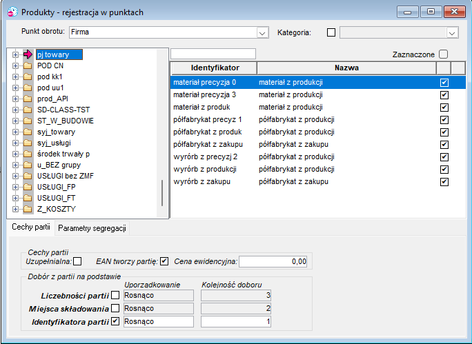Click the Cena ewidencyjna input field
This screenshot has height=344, width=472.
coord(273,261)
